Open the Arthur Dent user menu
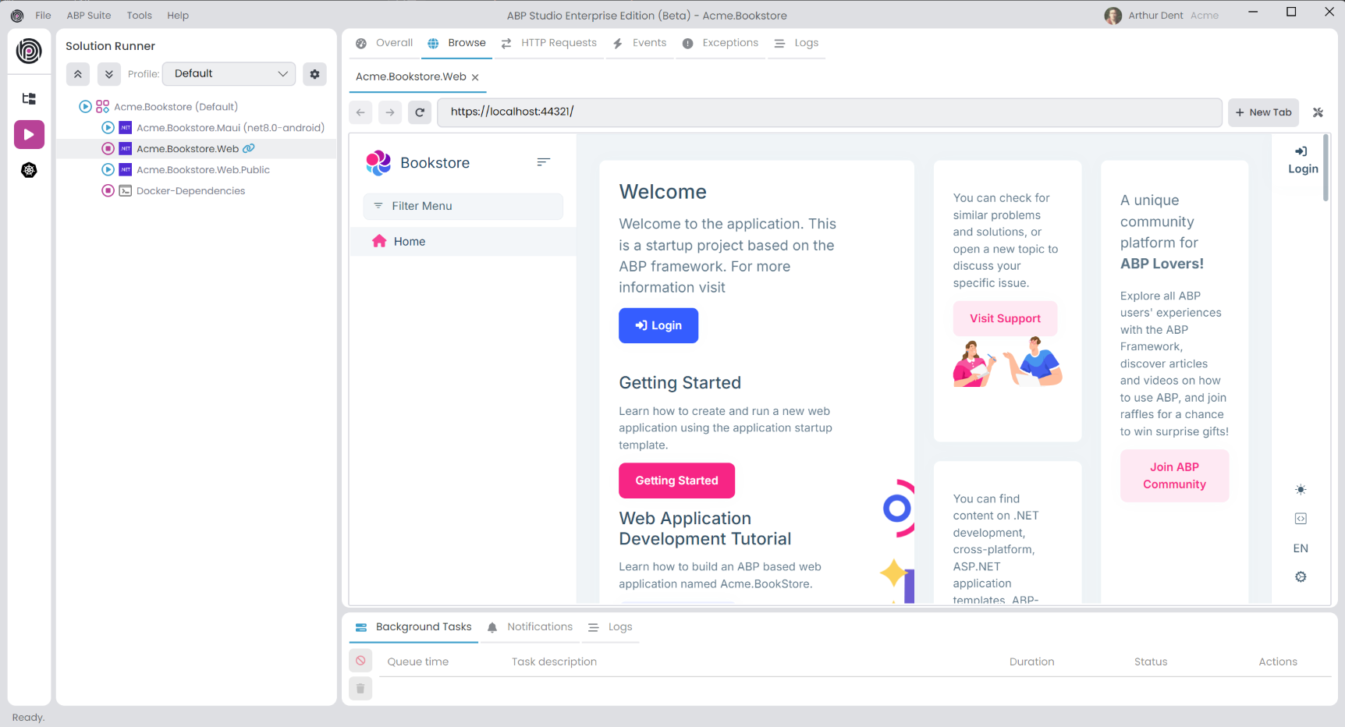This screenshot has width=1345, height=727. pos(1161,16)
